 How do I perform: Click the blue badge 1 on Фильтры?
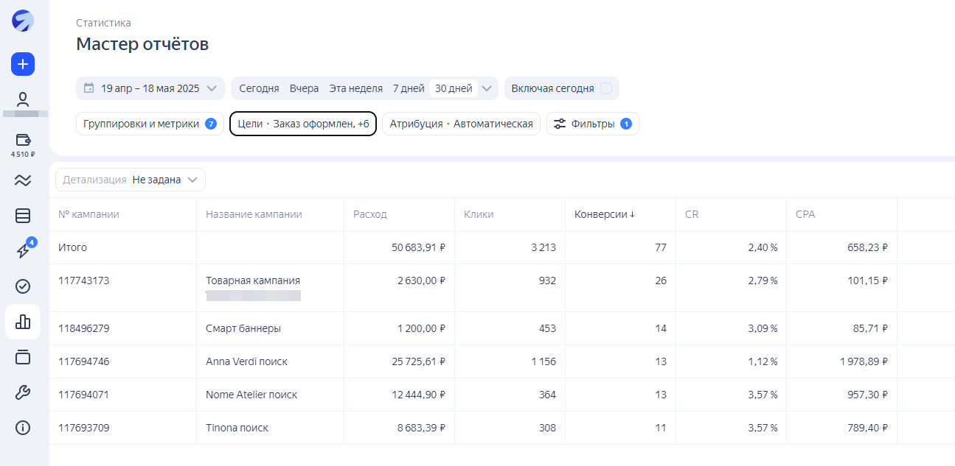pyautogui.click(x=626, y=124)
